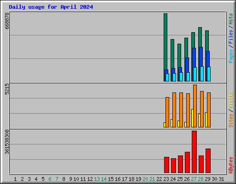Viewport: 236px width, 184px height.
Task: Click the Hits legend label
Action: click(231, 19)
